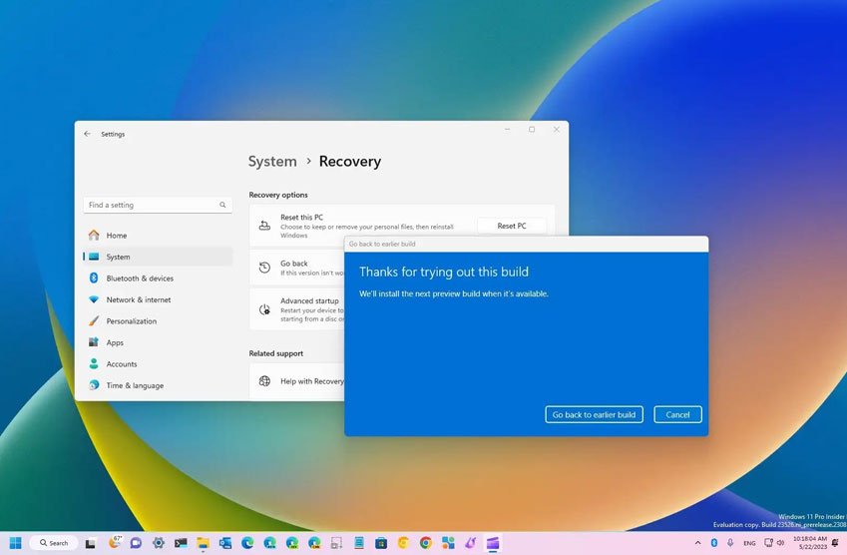Viewport: 847px width, 555px height.
Task: Click the Go back to earlier build button
Action: coord(594,414)
